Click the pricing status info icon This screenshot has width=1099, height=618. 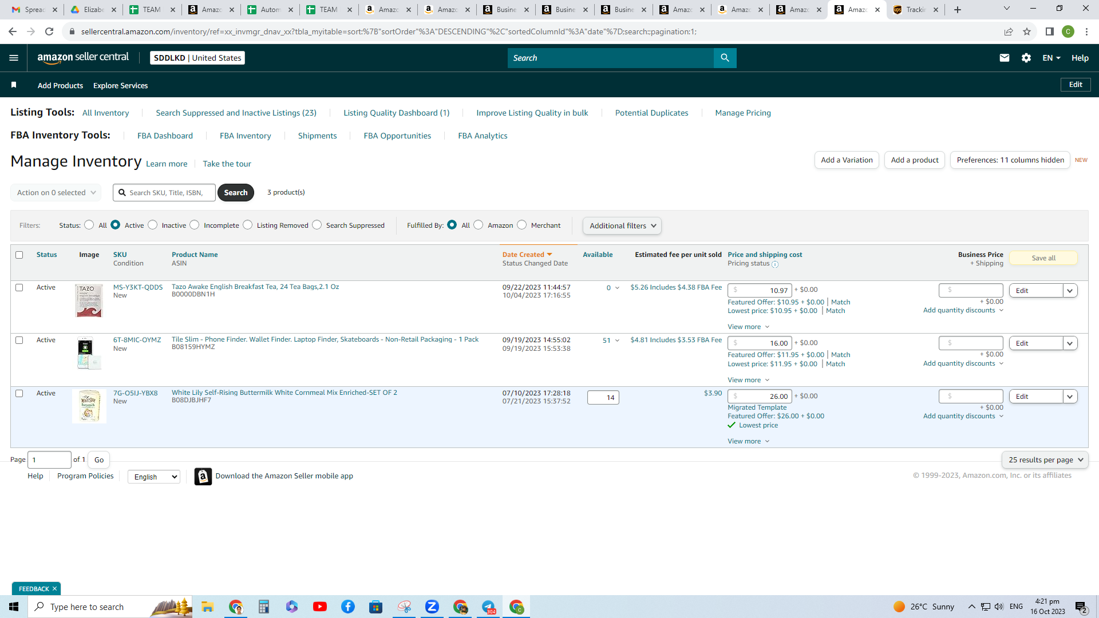775,264
